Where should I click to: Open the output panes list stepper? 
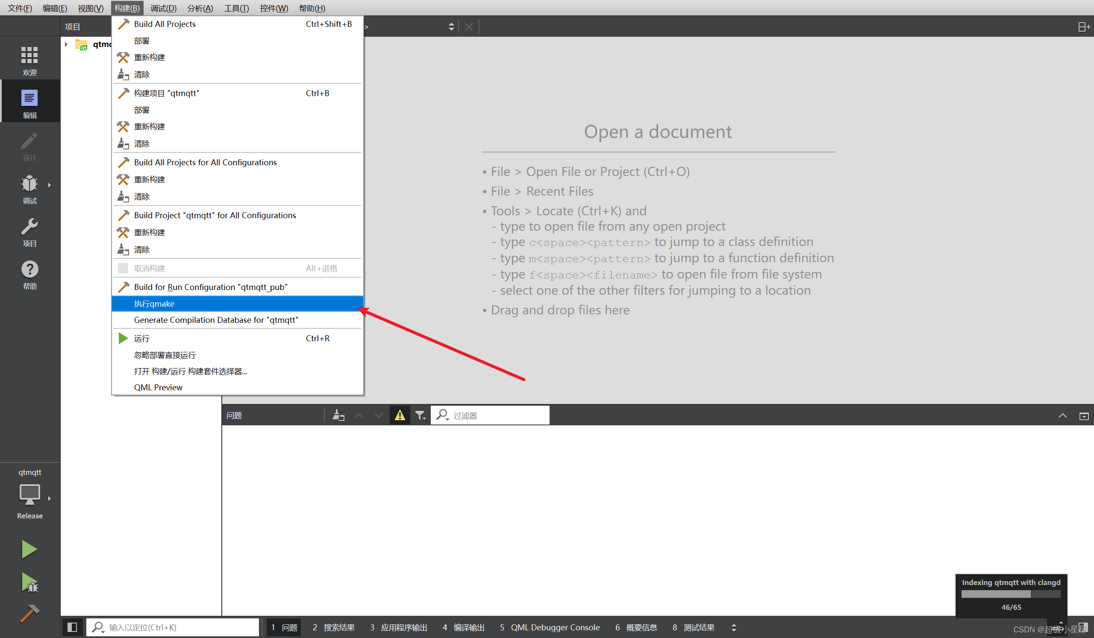coord(734,627)
